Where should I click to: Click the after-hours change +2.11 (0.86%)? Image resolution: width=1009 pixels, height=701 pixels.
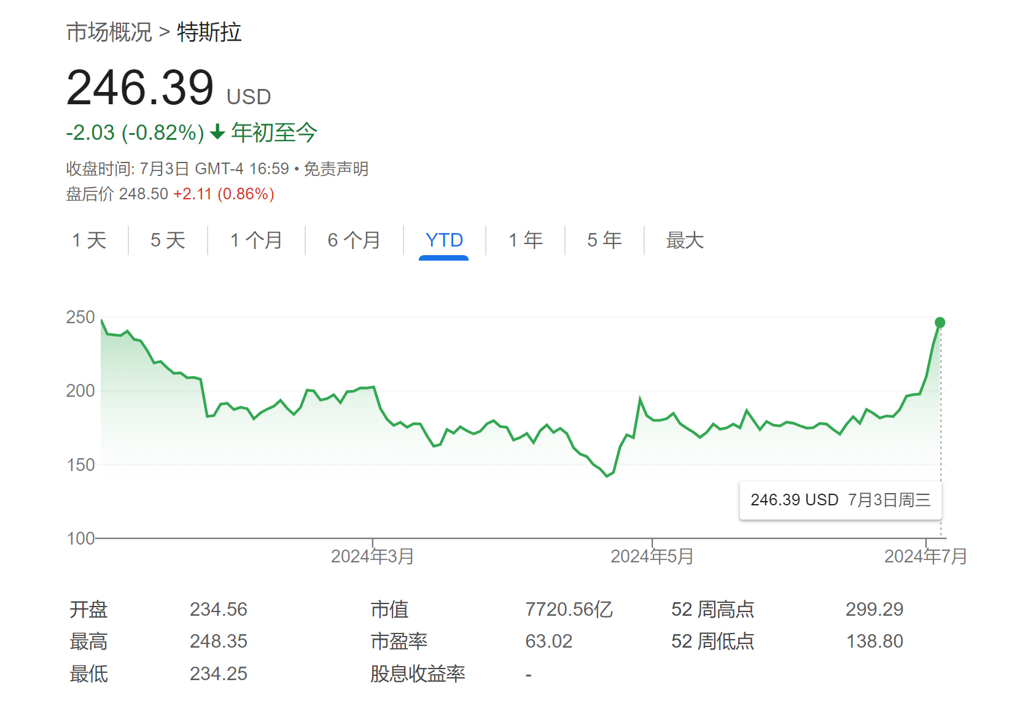(224, 194)
